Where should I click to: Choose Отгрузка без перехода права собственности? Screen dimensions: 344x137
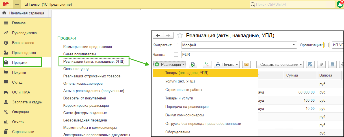[x=205, y=124]
